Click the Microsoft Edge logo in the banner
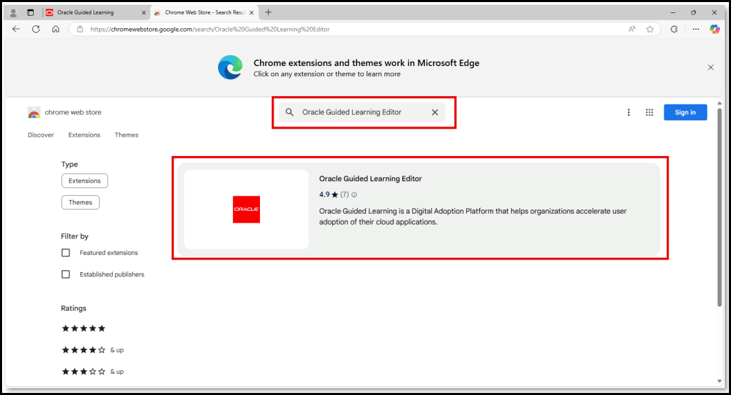This screenshot has height=395, width=731. point(230,67)
